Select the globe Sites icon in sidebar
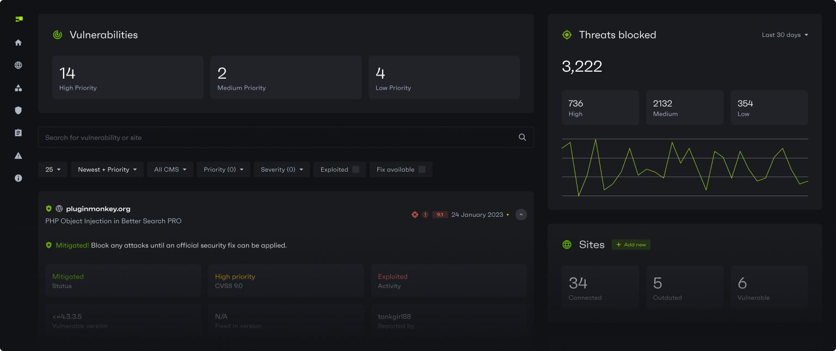This screenshot has width=836, height=351. click(x=18, y=65)
